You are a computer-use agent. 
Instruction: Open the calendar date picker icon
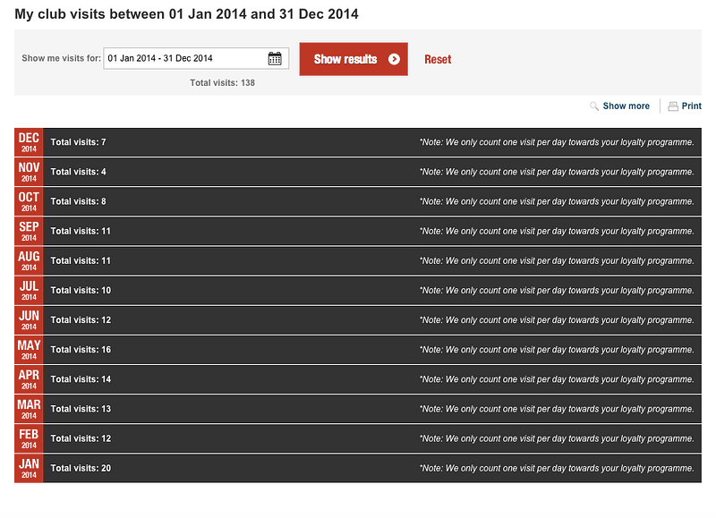click(x=275, y=58)
